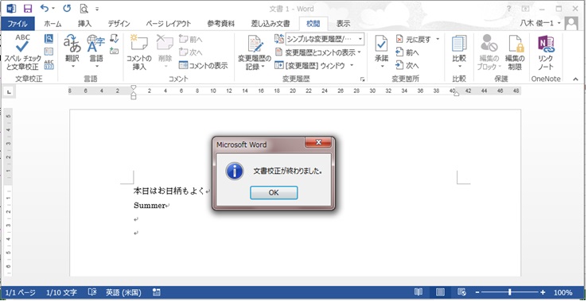Open the シンプルな変更履歴 display combo box
Screen dimensions: 588x301
click(x=325, y=39)
